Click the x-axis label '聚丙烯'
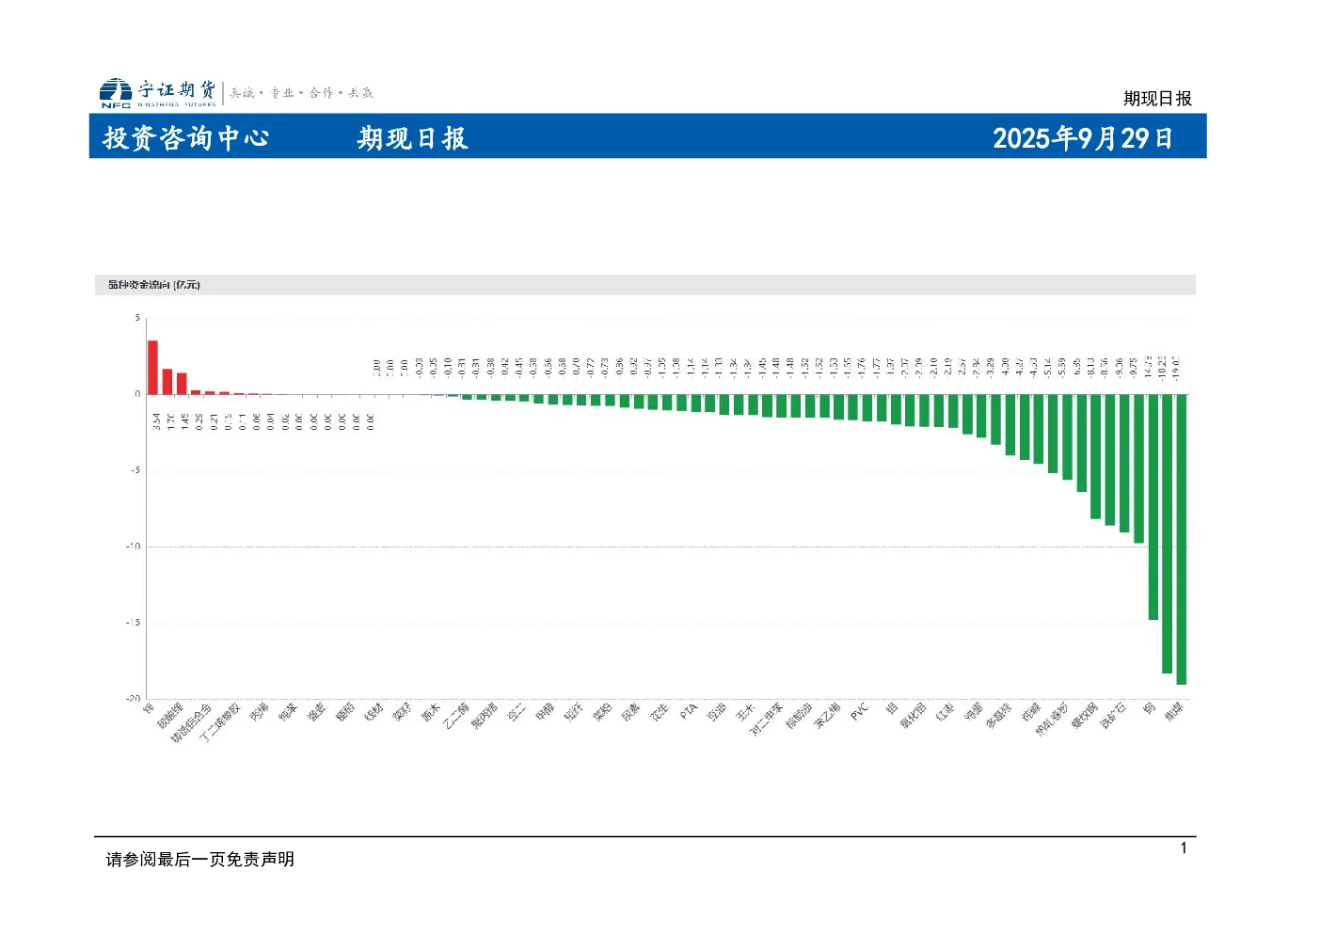The image size is (1320, 934). [x=484, y=715]
